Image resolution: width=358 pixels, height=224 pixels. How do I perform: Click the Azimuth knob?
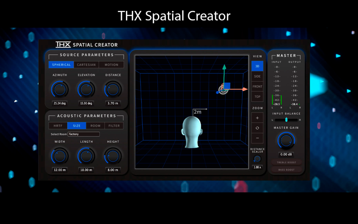point(60,89)
